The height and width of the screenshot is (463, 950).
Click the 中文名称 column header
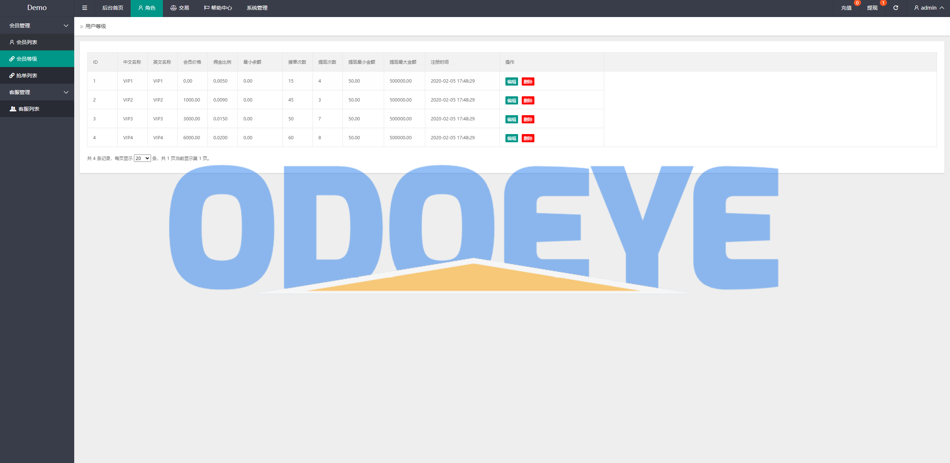pyautogui.click(x=132, y=62)
